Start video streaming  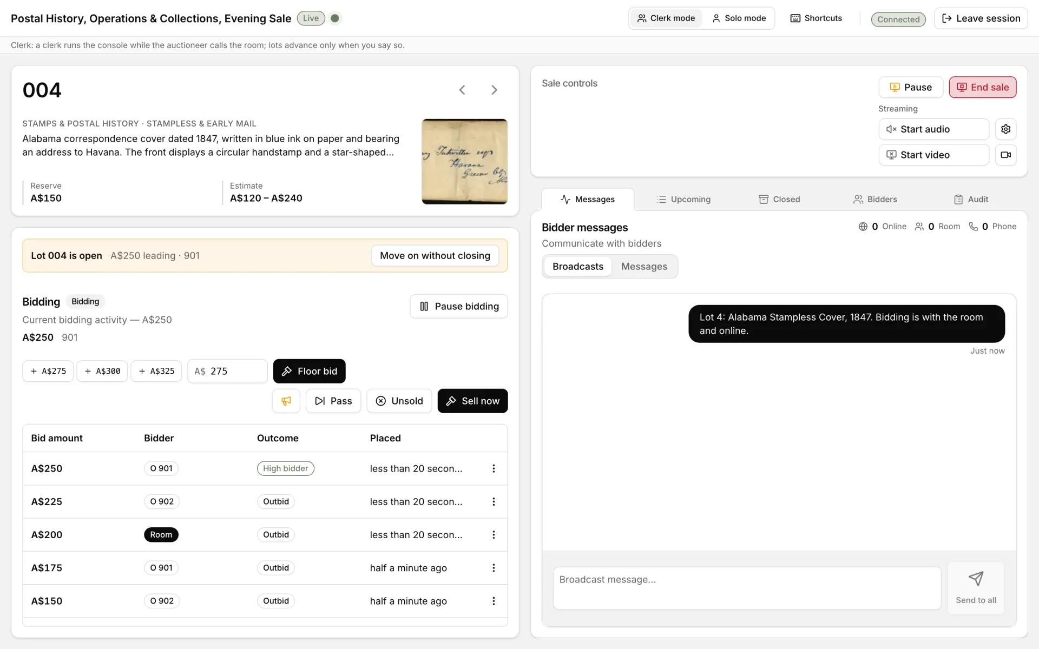point(933,155)
